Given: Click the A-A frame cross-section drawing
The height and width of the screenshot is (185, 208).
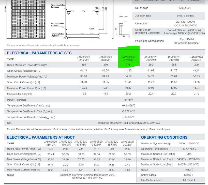Looking at the screenshot, I should pyautogui.click(x=123, y=29).
